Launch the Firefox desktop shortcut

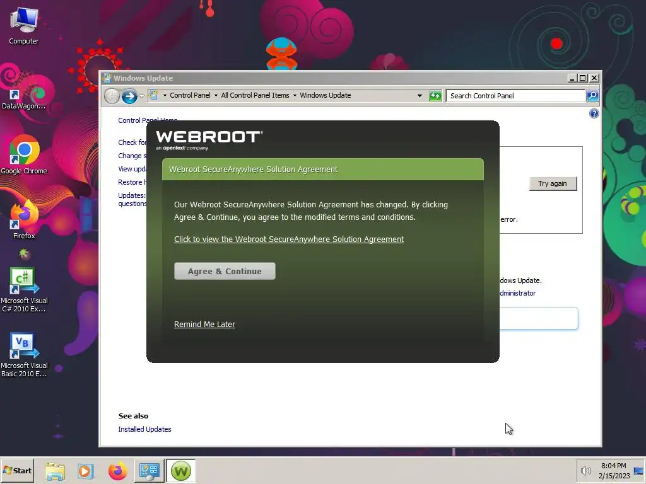[24, 220]
